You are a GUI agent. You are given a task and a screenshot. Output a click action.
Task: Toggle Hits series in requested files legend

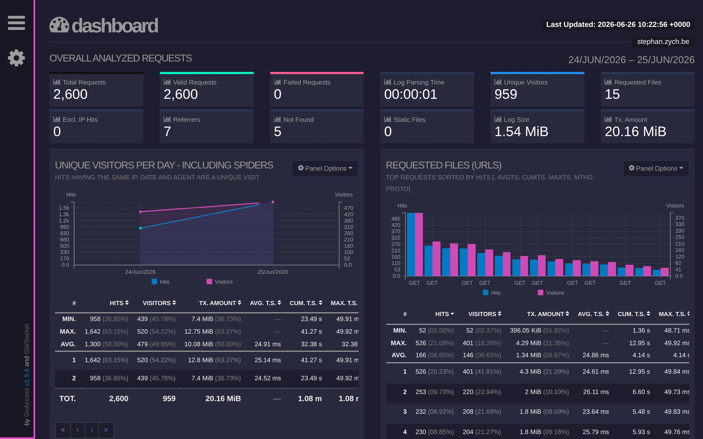coord(492,293)
